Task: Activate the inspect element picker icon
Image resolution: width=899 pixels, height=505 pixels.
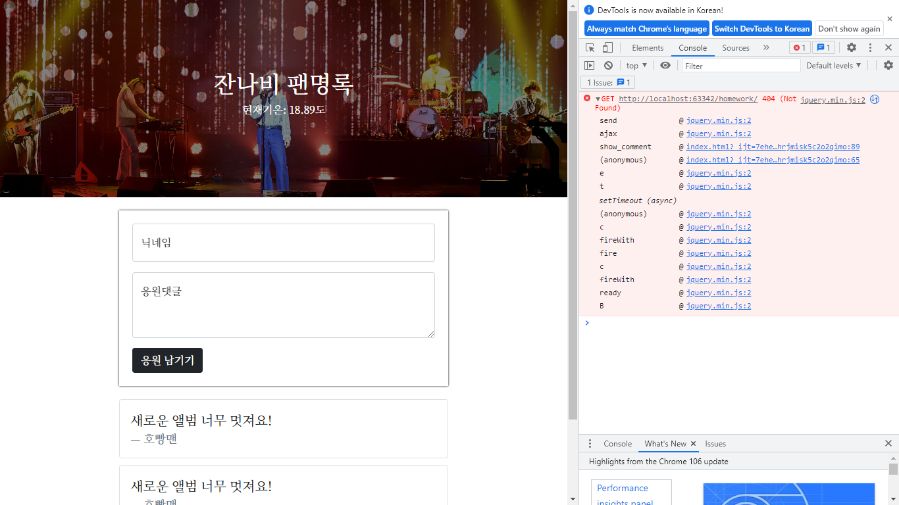Action: click(x=590, y=47)
